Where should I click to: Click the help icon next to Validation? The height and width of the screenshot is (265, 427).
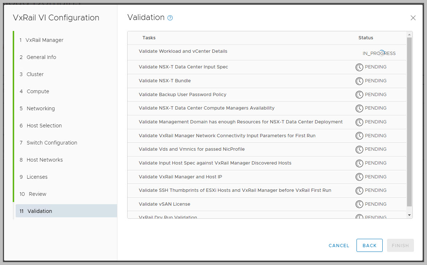pos(170,18)
